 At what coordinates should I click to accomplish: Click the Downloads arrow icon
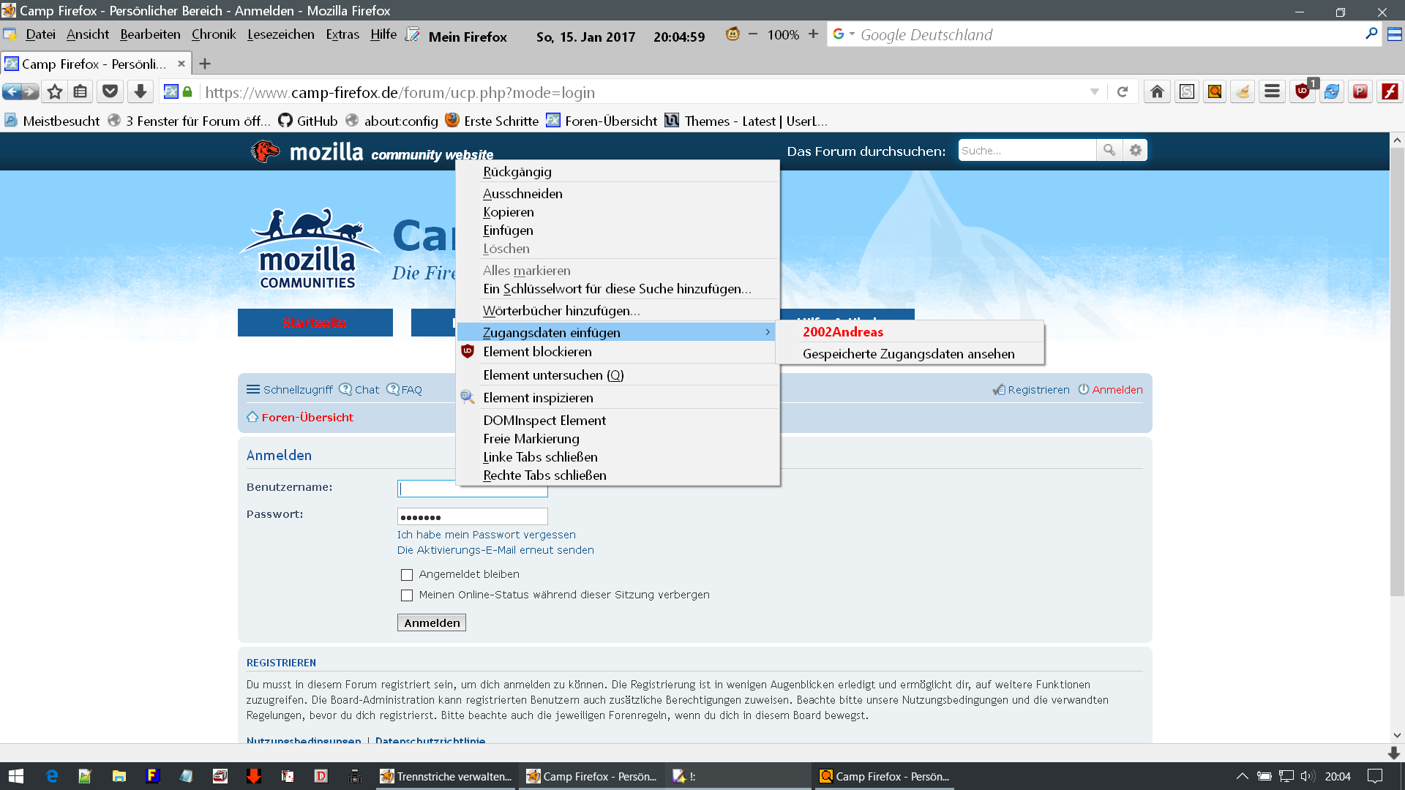140,91
